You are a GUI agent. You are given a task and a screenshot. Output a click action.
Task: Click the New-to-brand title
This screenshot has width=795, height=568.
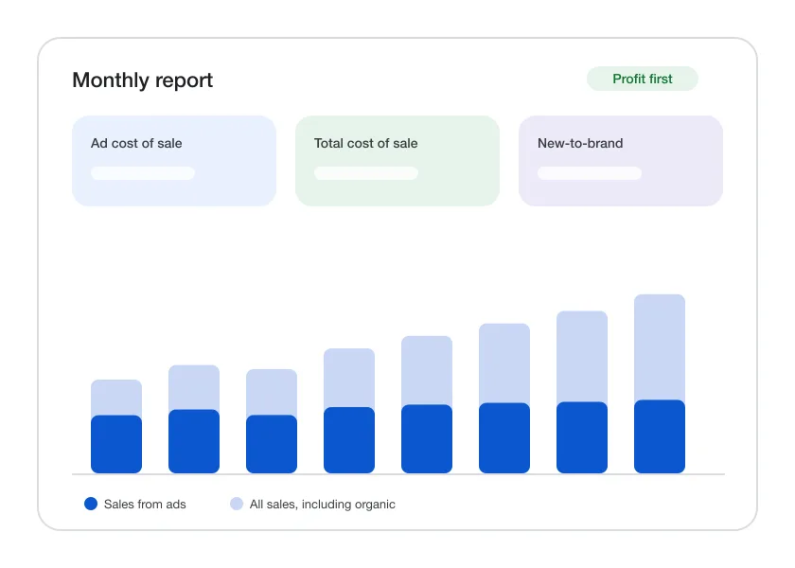point(580,143)
